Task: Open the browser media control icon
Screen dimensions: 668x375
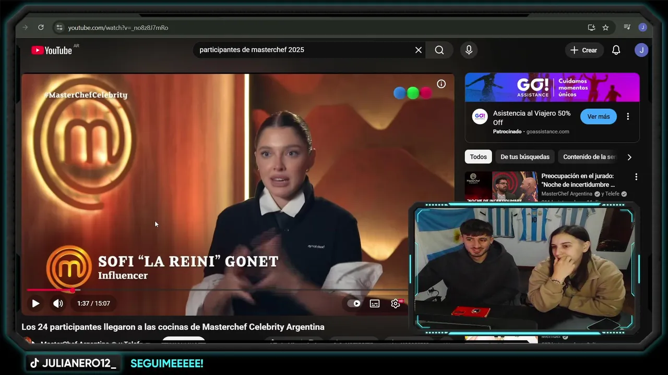Action: (x=627, y=28)
